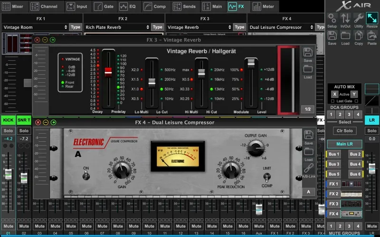Image resolution: width=380 pixels, height=237 pixels.
Task: Select Bus 5 send
Action: pos(334,174)
